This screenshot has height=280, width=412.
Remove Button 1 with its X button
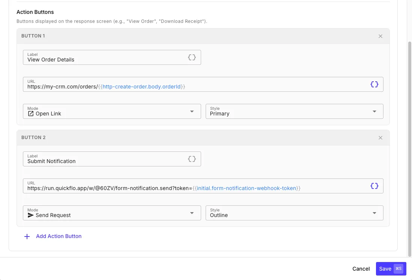tap(380, 36)
